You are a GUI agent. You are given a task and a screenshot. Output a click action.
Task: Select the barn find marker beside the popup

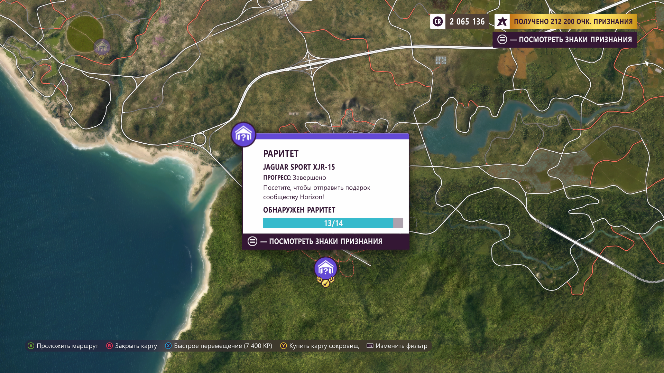[243, 135]
